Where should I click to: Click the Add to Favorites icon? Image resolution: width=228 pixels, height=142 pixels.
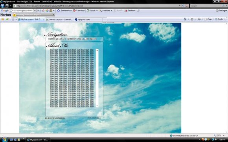coord(7,19)
